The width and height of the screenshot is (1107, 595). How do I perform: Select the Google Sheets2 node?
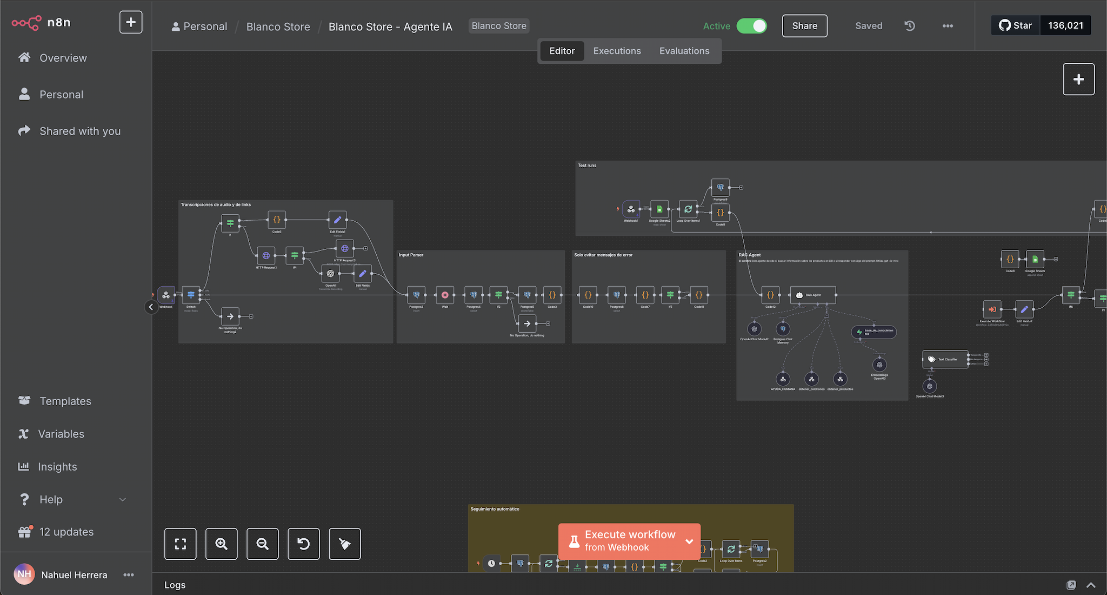(659, 209)
